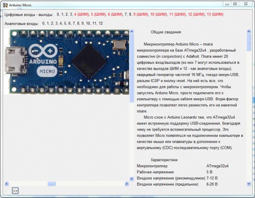Screen dimensions: 255x198
Task: Click the 'Общие сведения' heading
Action: tap(166, 32)
